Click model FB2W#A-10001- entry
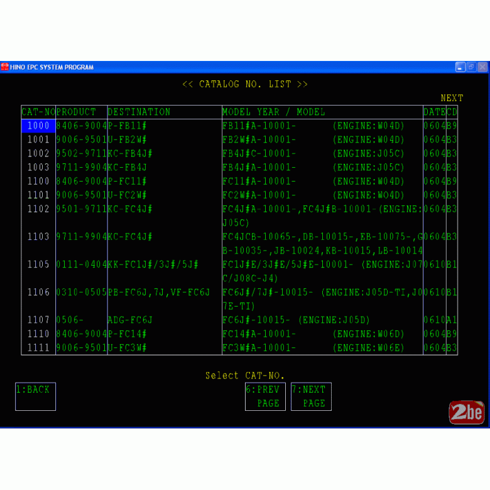 tap(313, 139)
